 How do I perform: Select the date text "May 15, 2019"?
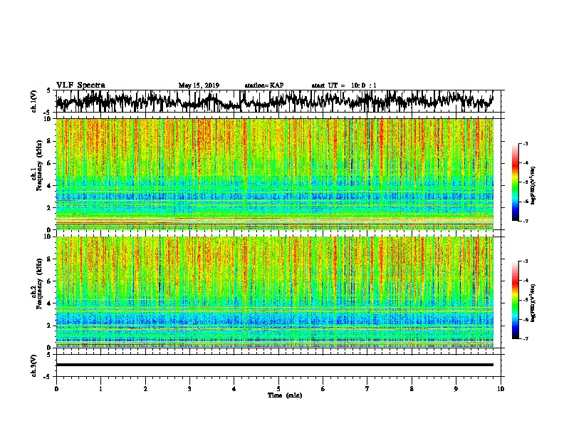(199, 85)
